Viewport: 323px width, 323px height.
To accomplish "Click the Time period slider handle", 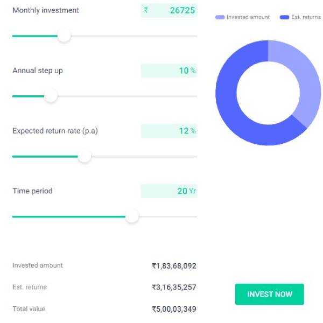I will point(132,216).
